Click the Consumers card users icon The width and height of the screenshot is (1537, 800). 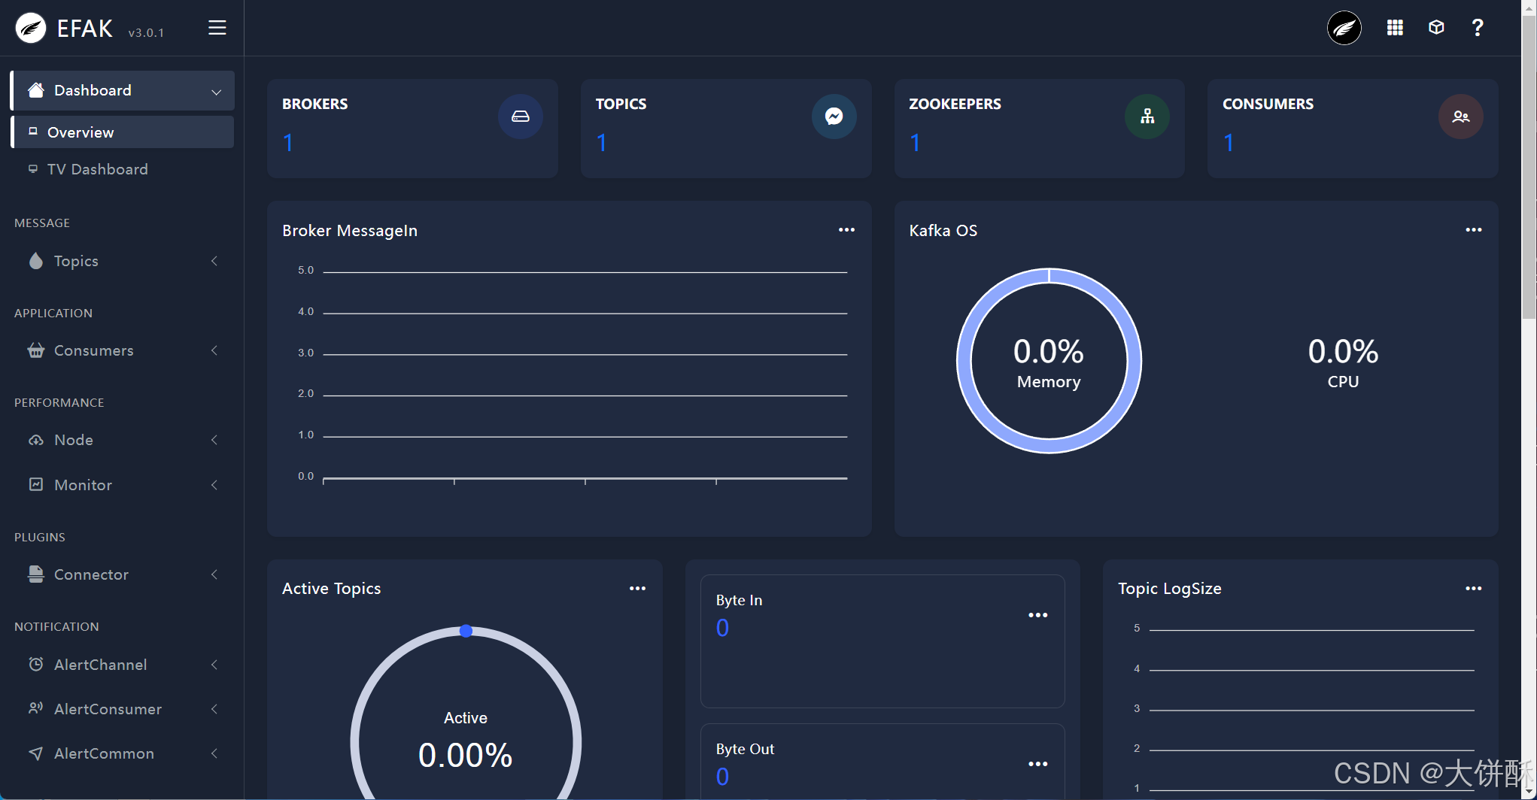click(1461, 117)
